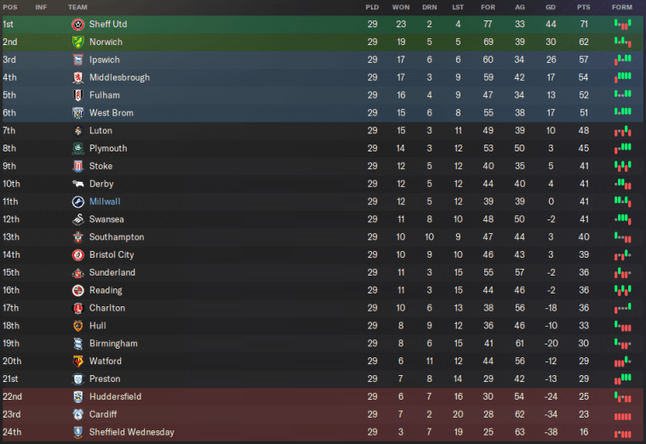
Task: Click the Sheffield Wednesday club crest
Action: tap(77, 432)
